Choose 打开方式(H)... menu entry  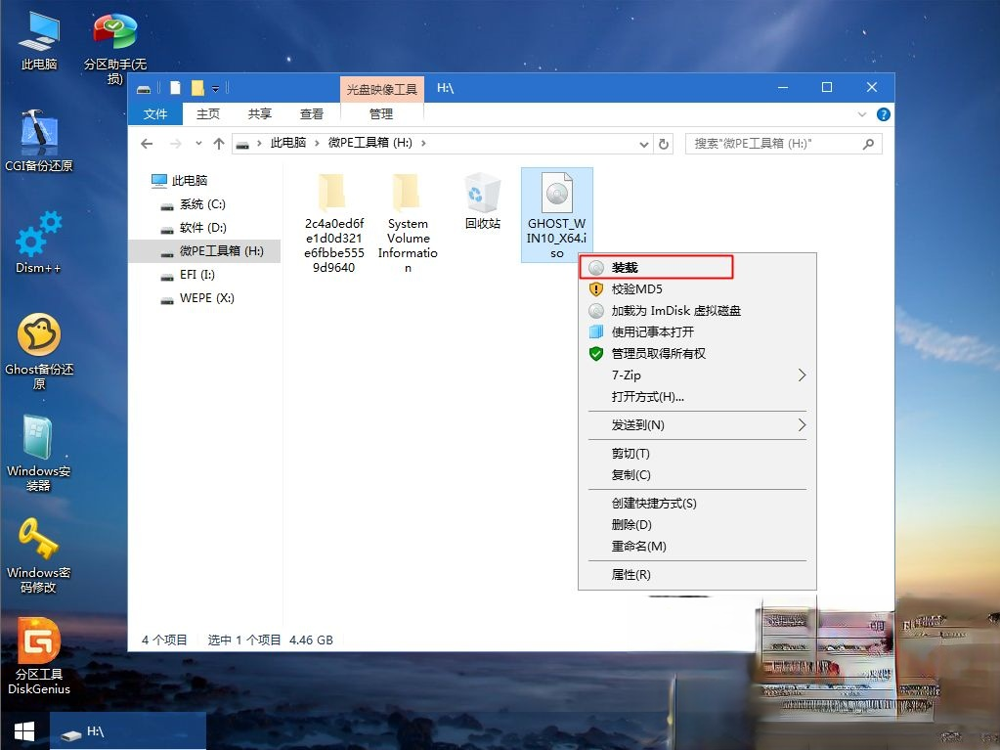pos(697,397)
